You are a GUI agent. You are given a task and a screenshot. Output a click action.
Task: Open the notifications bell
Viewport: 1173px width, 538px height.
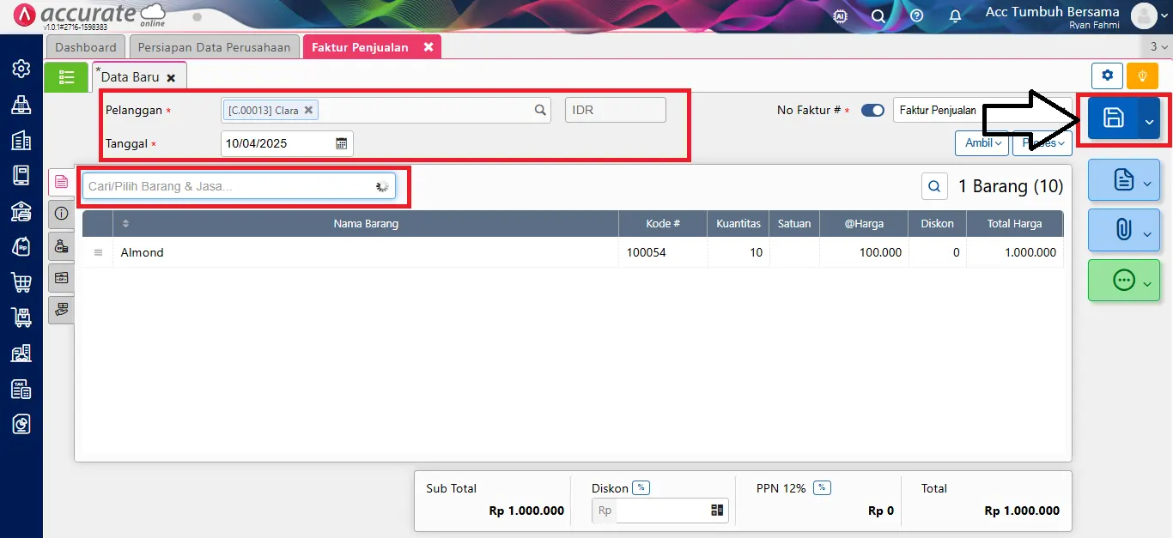(955, 16)
